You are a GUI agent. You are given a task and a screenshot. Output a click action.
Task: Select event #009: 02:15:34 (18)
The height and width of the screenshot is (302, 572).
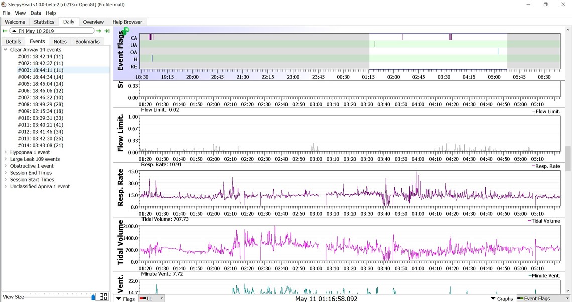(x=41, y=111)
